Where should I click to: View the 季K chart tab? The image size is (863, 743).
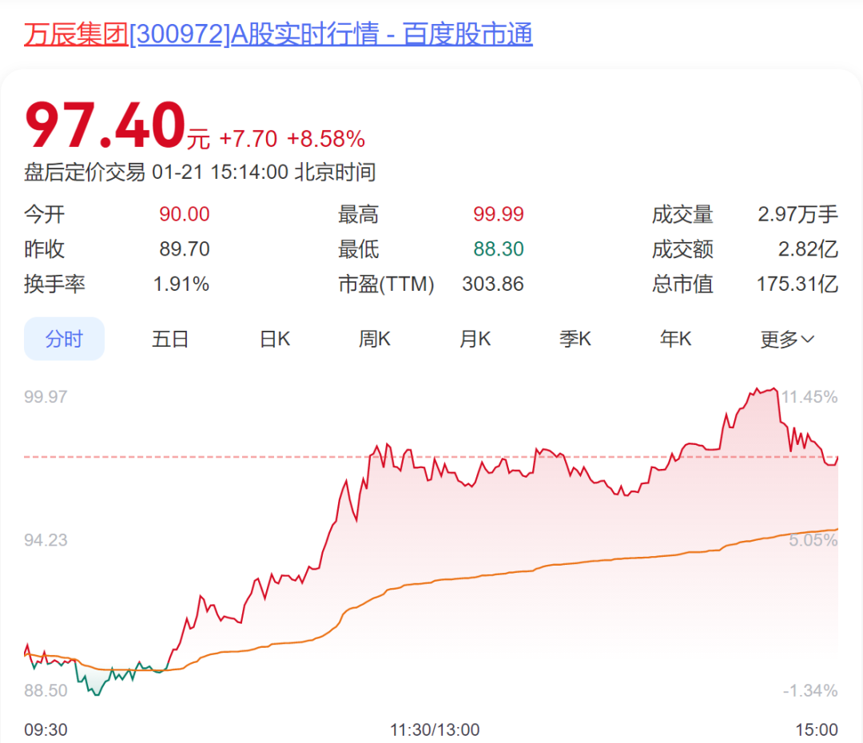(x=575, y=339)
